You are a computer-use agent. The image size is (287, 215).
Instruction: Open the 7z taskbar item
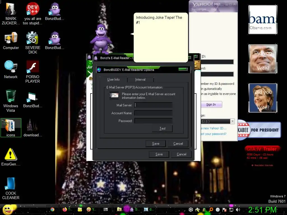pyautogui.click(x=106, y=209)
